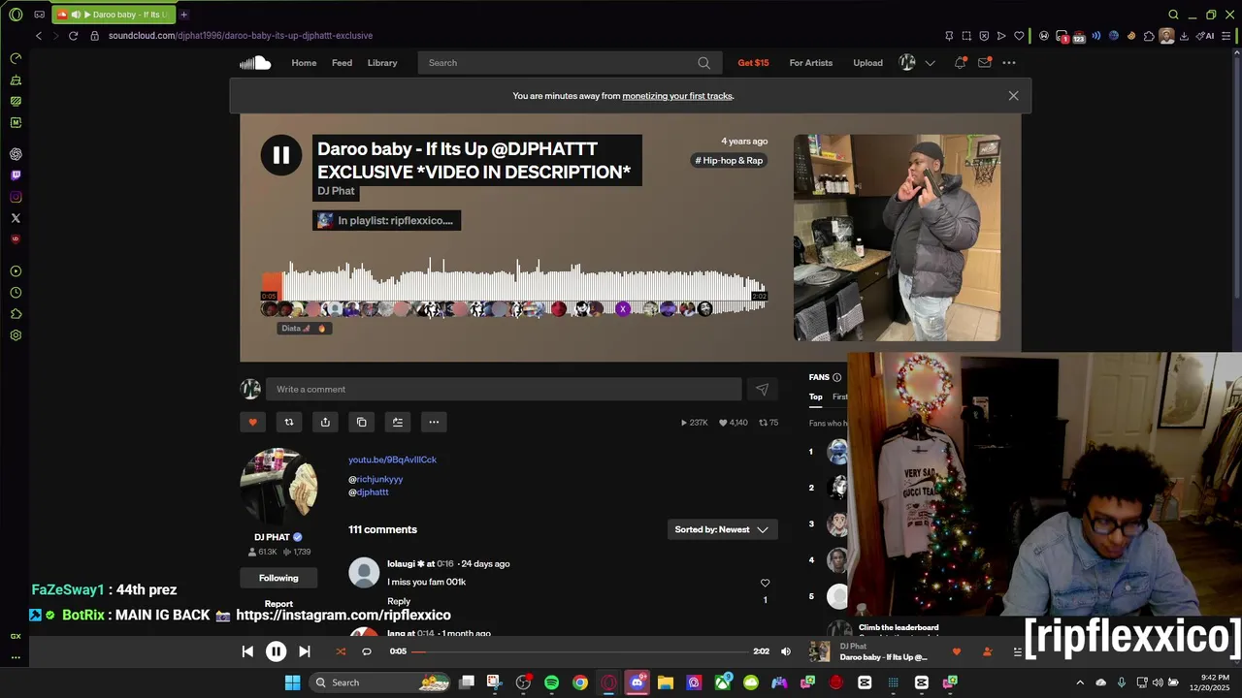Go to Home in SoundCloud nav
This screenshot has height=698, width=1242.
[304, 63]
